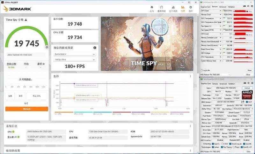
Task: Open the GPU Clock sensor dropdown arrow
Action: tap(221, 11)
